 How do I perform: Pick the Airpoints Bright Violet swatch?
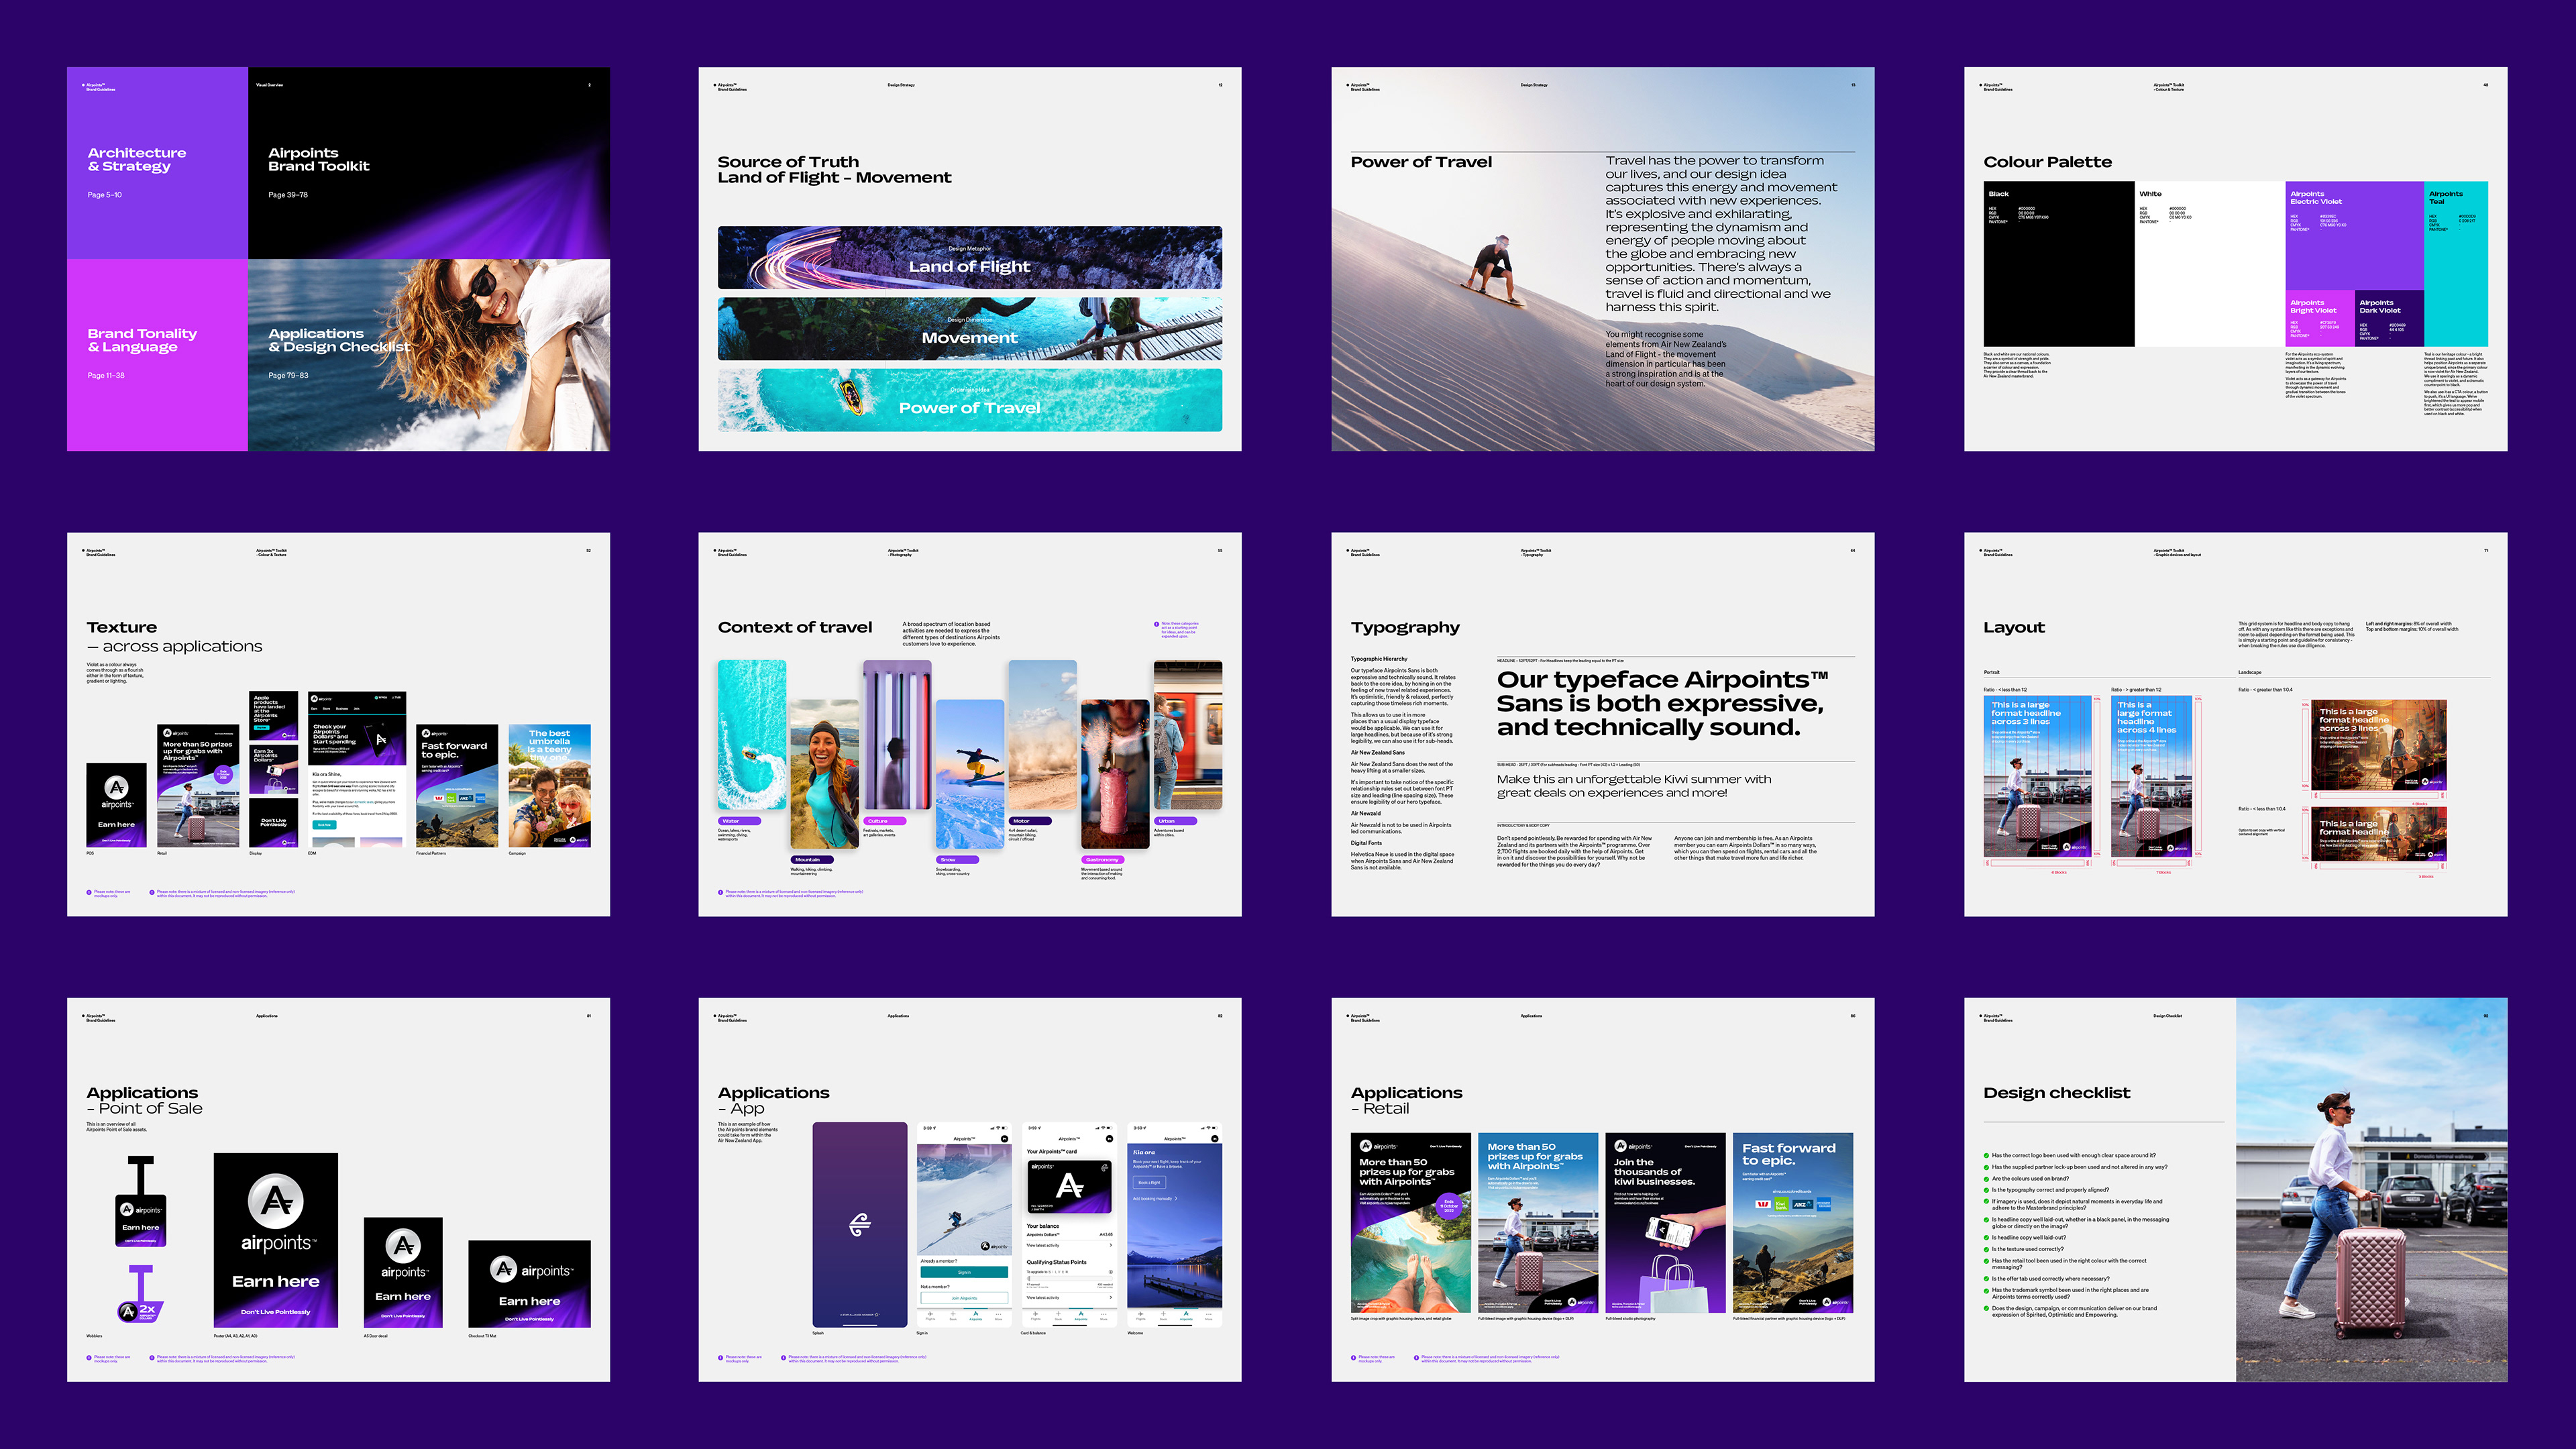point(2319,318)
